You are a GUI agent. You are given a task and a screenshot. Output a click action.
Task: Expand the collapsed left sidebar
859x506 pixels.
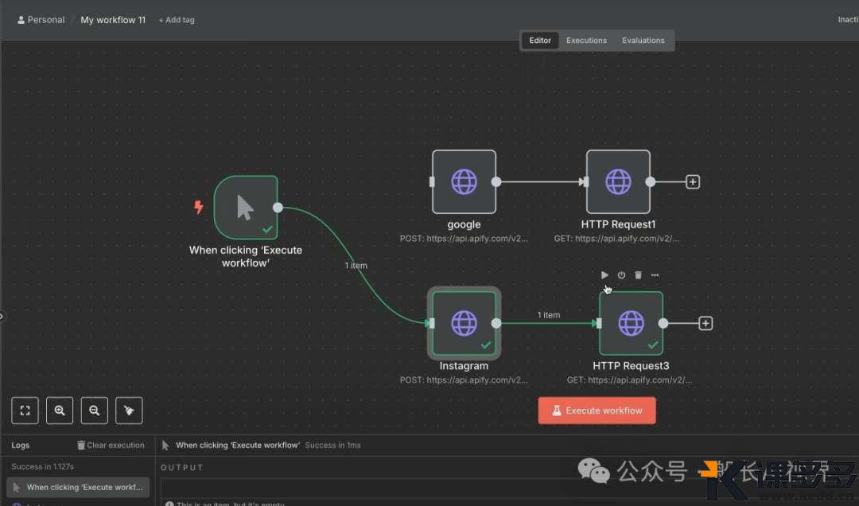tap(2, 316)
